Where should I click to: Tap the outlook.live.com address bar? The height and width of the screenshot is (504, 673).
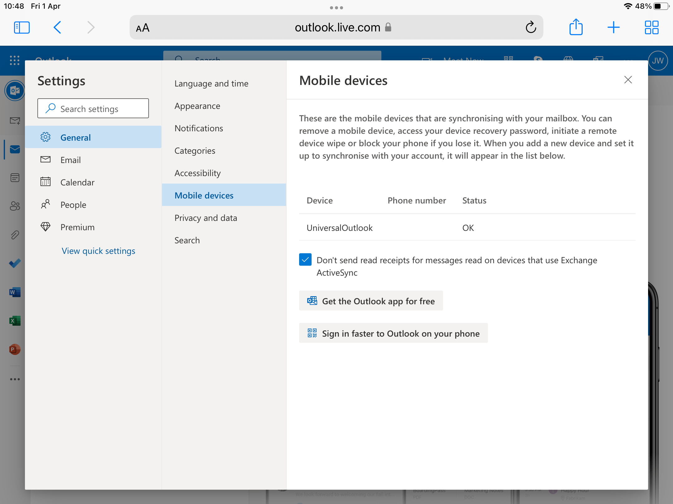[x=336, y=27]
